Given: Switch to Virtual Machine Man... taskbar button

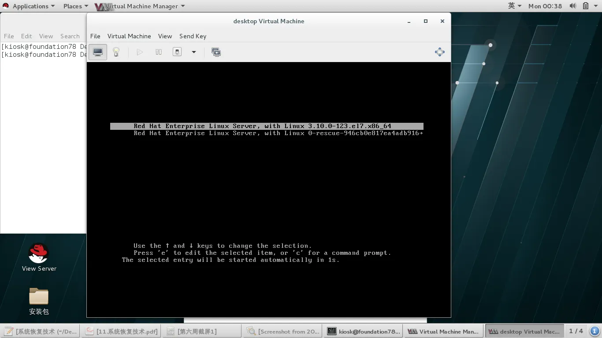Looking at the screenshot, I should point(444,331).
